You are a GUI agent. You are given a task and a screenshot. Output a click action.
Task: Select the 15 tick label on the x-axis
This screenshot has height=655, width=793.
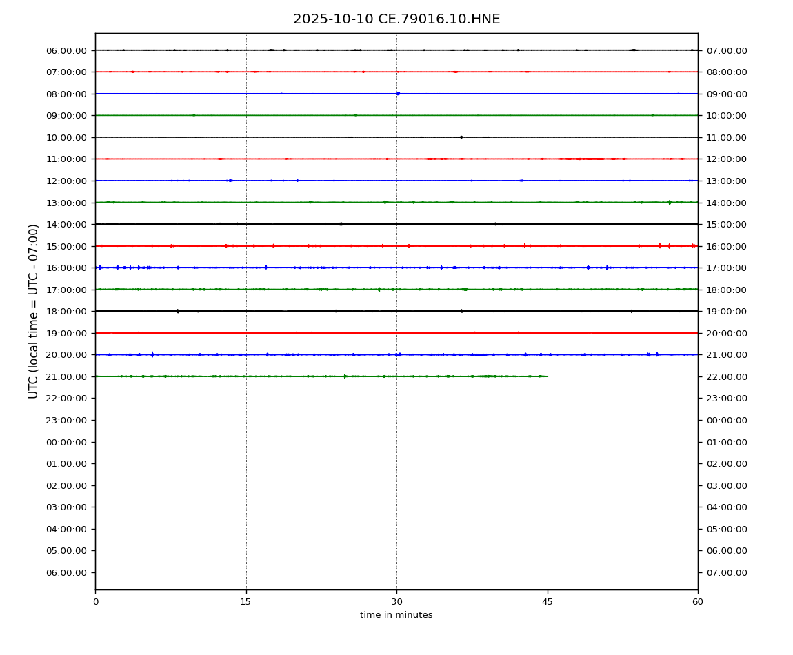point(246,602)
